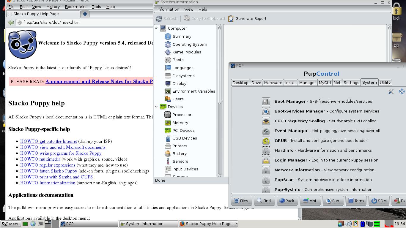Open the Firefox History menu

pyautogui.click(x=53, y=7)
